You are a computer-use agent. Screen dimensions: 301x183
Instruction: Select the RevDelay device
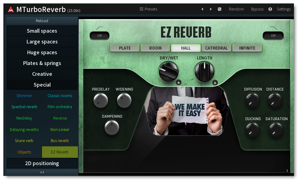tap(24, 118)
